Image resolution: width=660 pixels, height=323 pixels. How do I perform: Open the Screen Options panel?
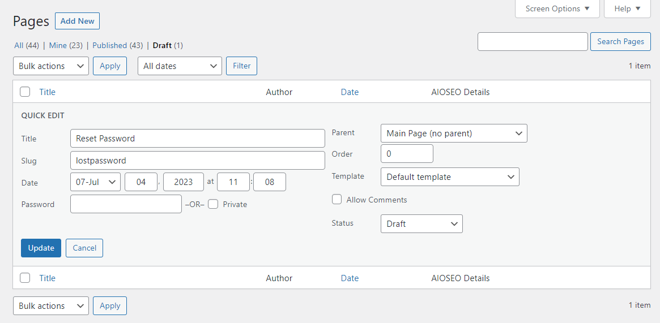click(x=557, y=8)
